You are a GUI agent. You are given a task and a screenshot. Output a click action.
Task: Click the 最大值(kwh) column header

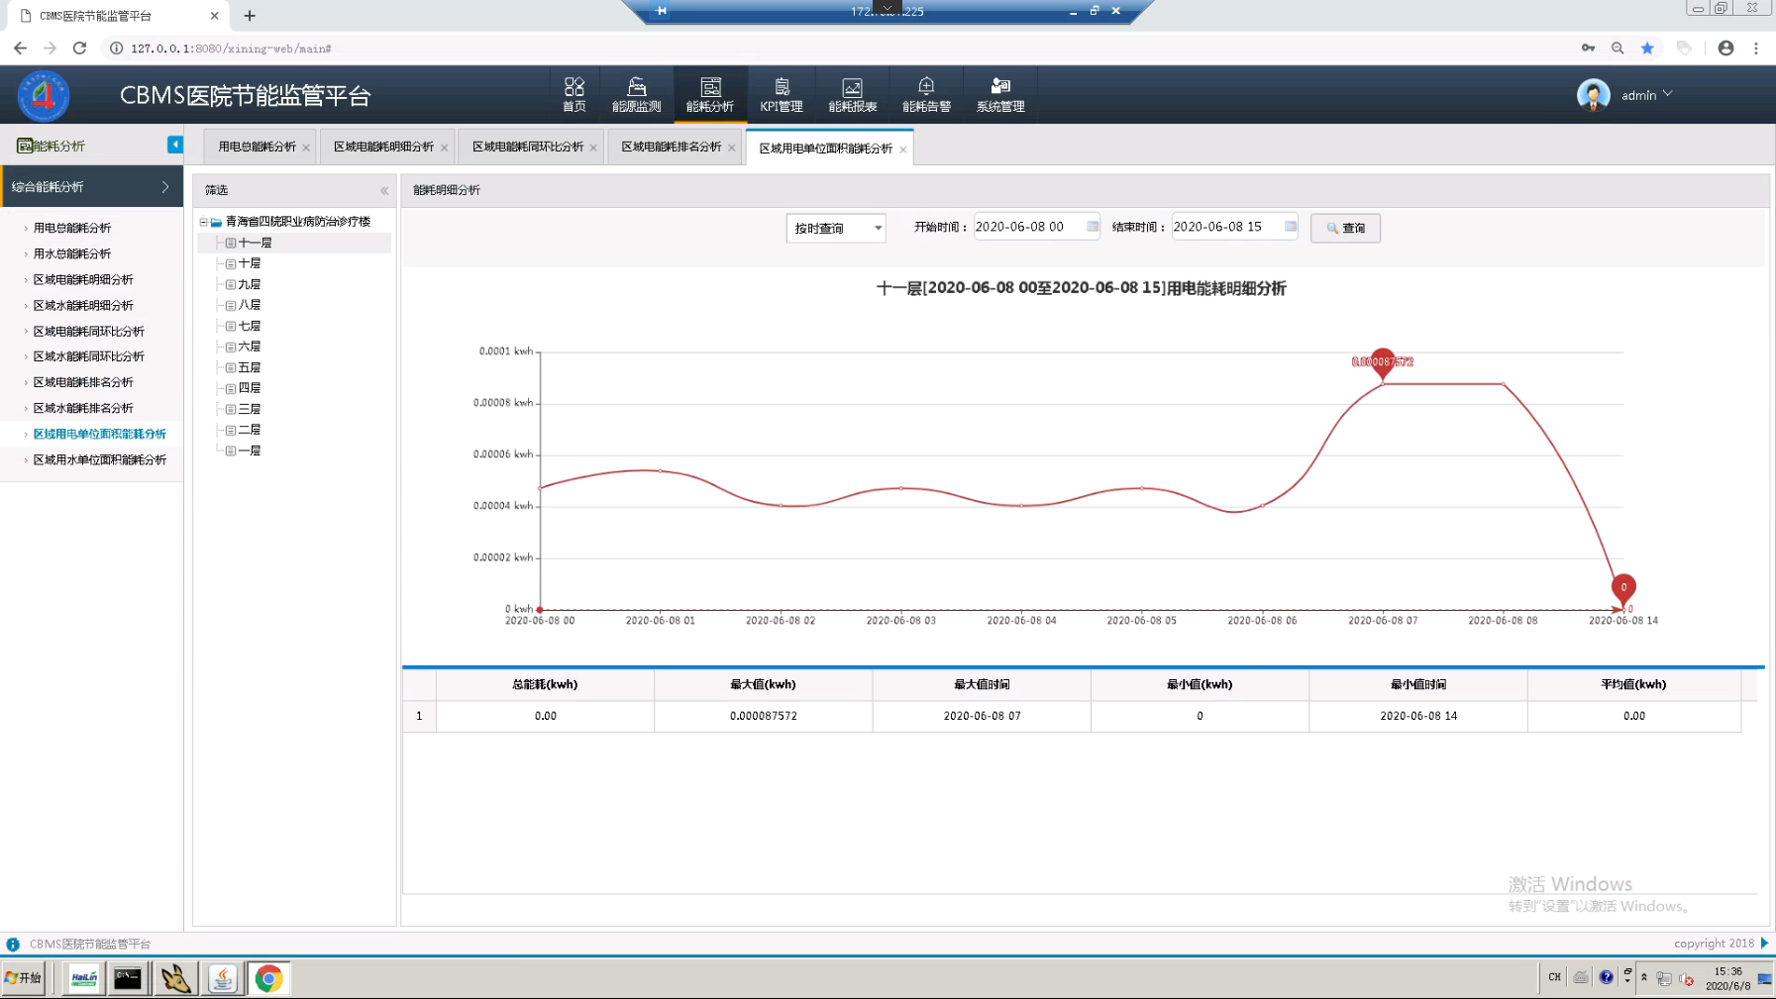click(763, 684)
